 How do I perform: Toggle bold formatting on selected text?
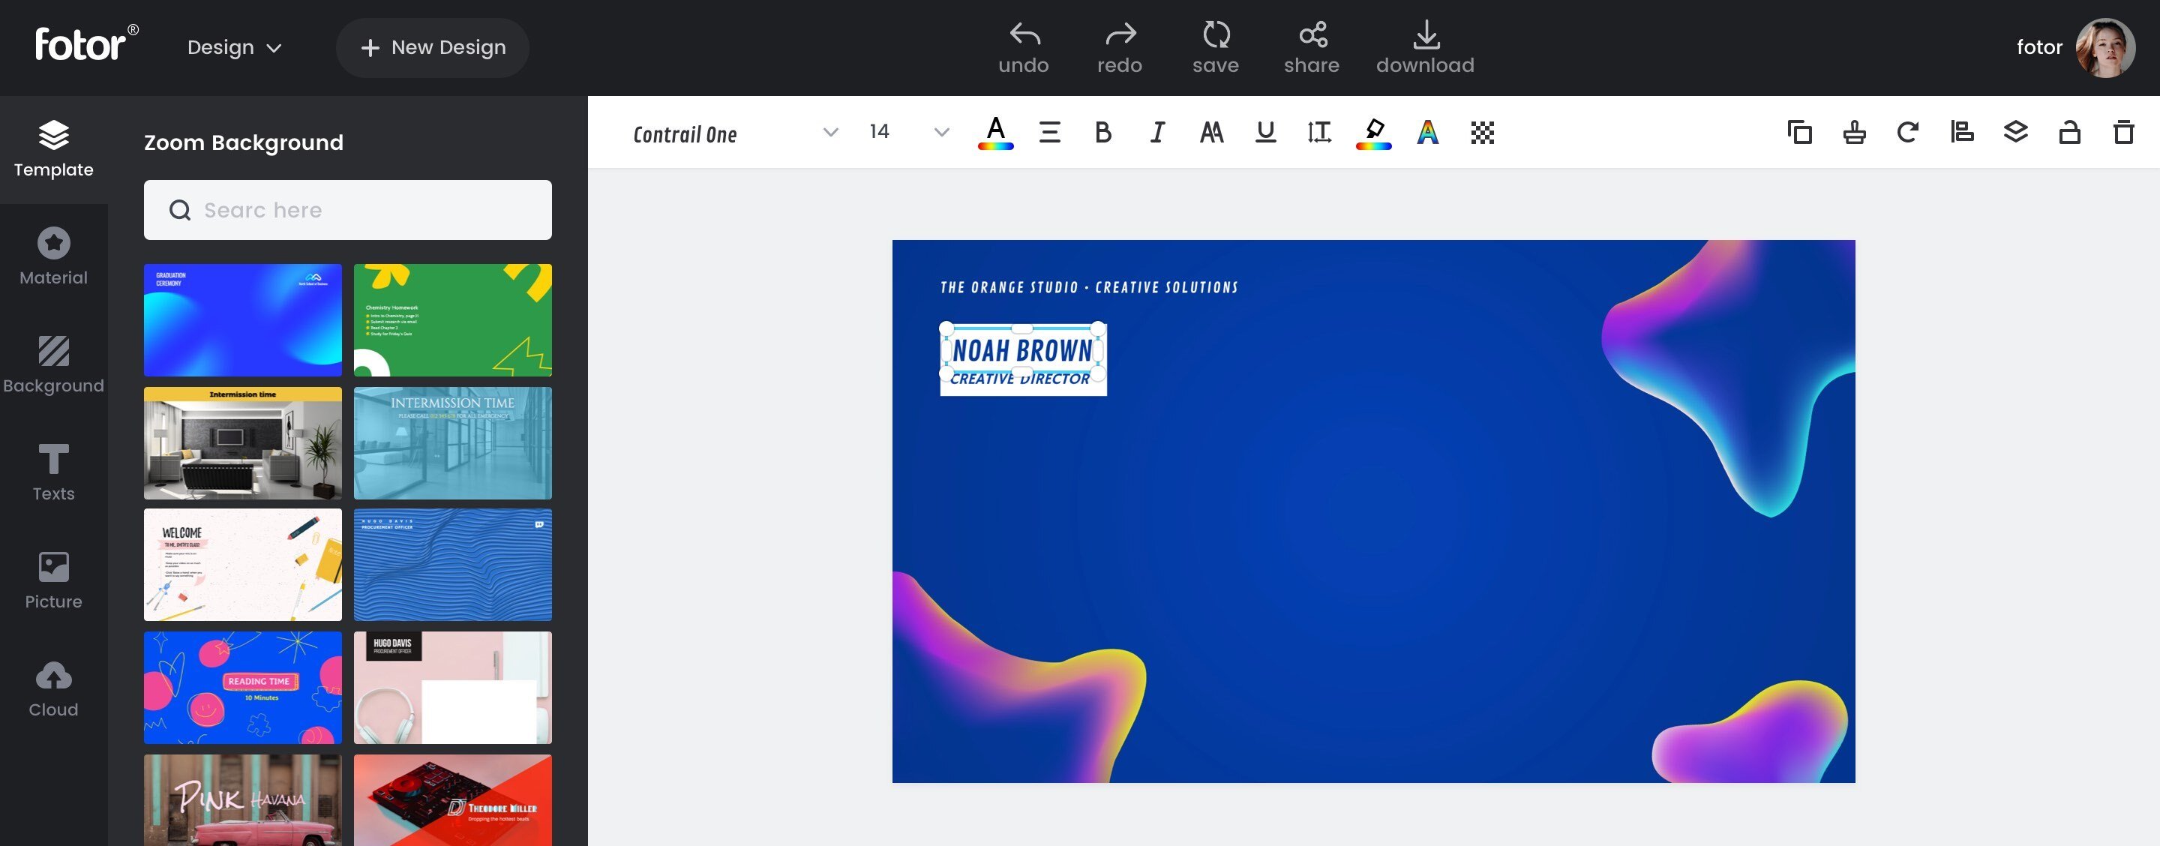(x=1103, y=130)
